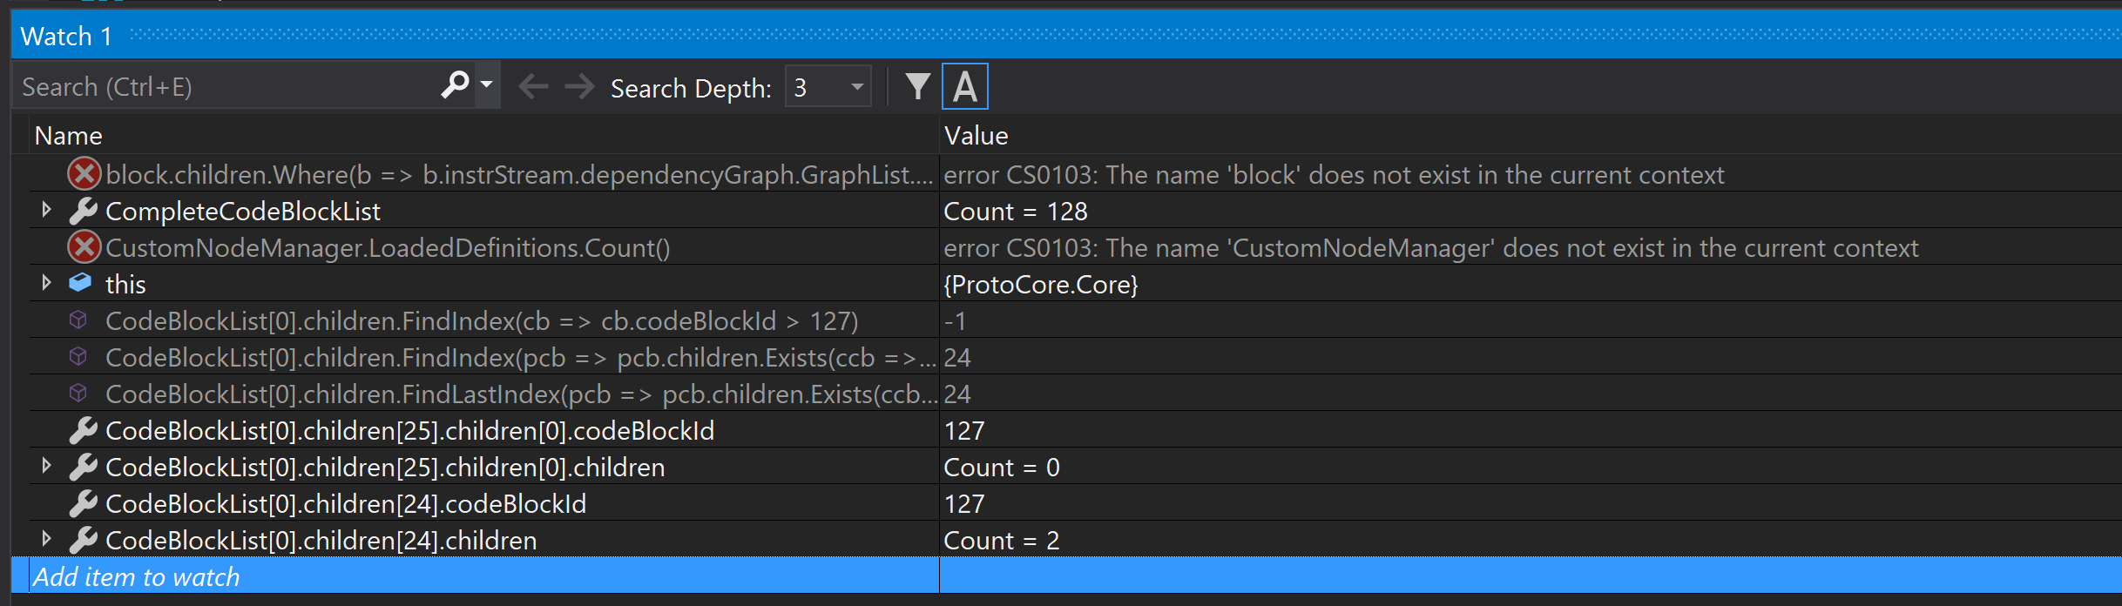The height and width of the screenshot is (606, 2122).
Task: Click the cube icon beside FindLastIndex expression
Action: tap(78, 394)
